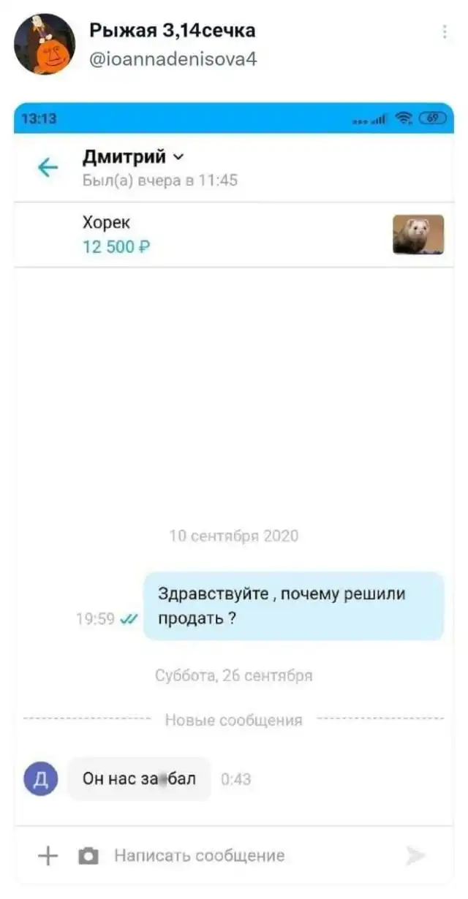Go back using the blue arrow
Screen dimensions: 468x899
pyautogui.click(x=48, y=168)
